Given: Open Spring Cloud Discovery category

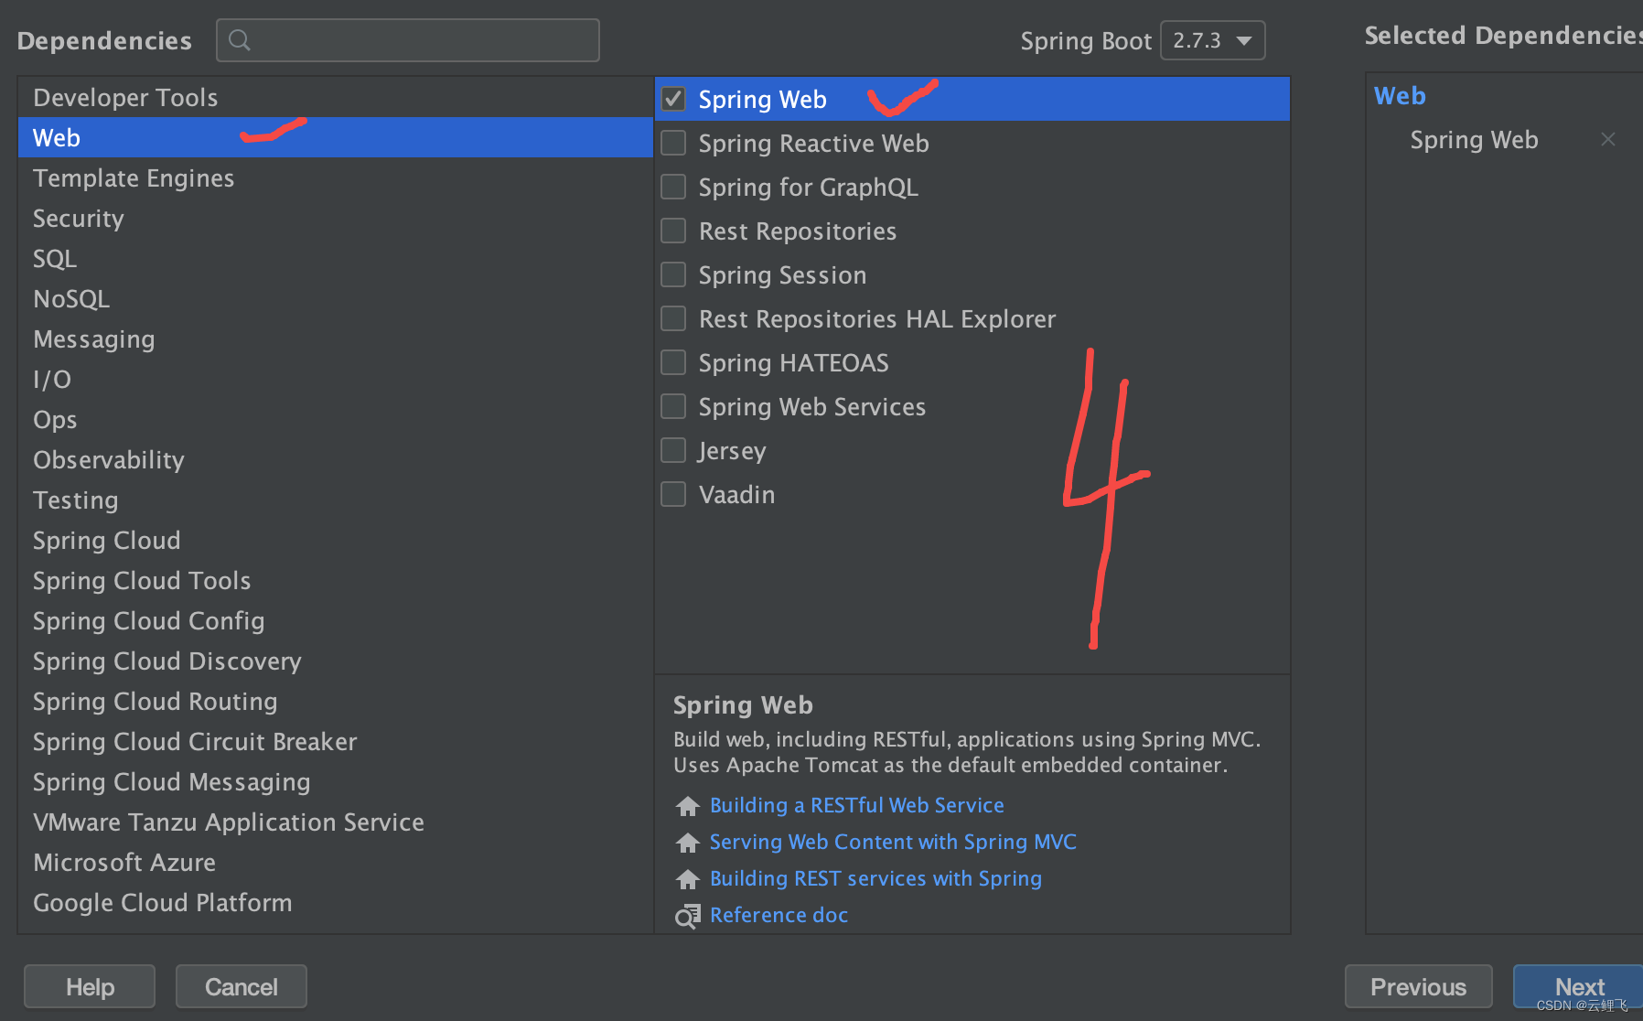Looking at the screenshot, I should 335,661.
